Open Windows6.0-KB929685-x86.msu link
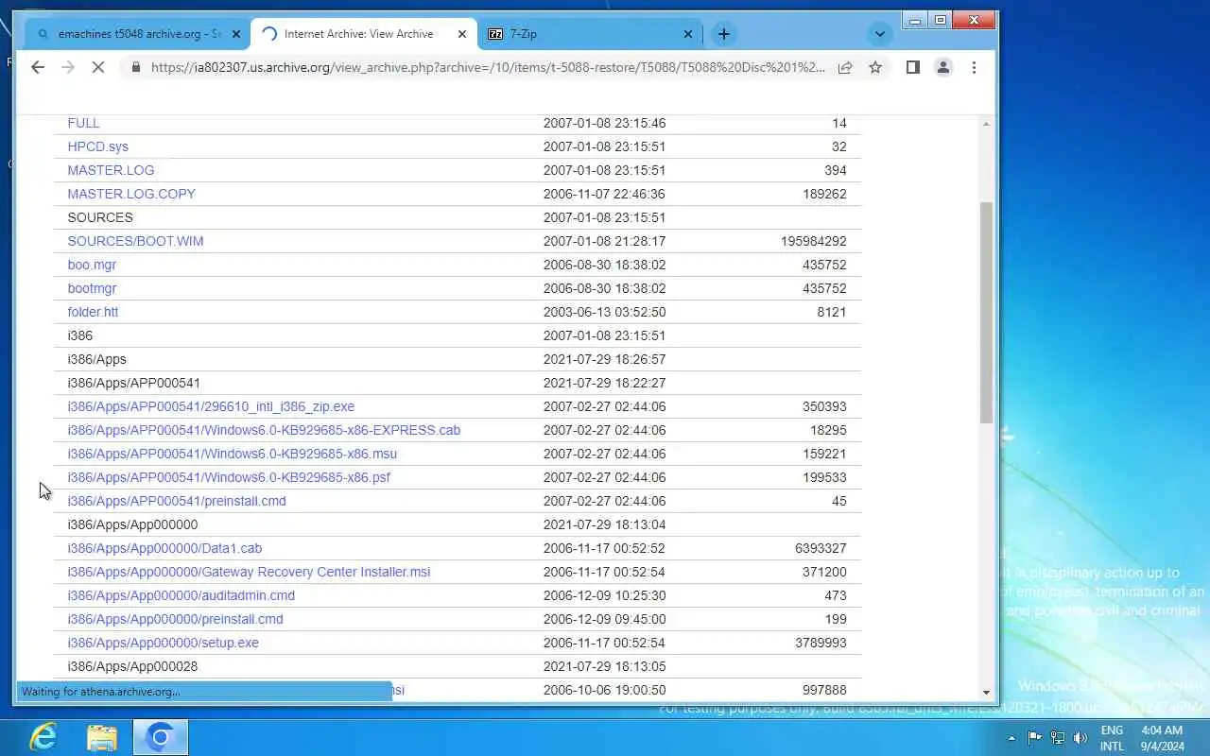The height and width of the screenshot is (756, 1210). pos(232,454)
